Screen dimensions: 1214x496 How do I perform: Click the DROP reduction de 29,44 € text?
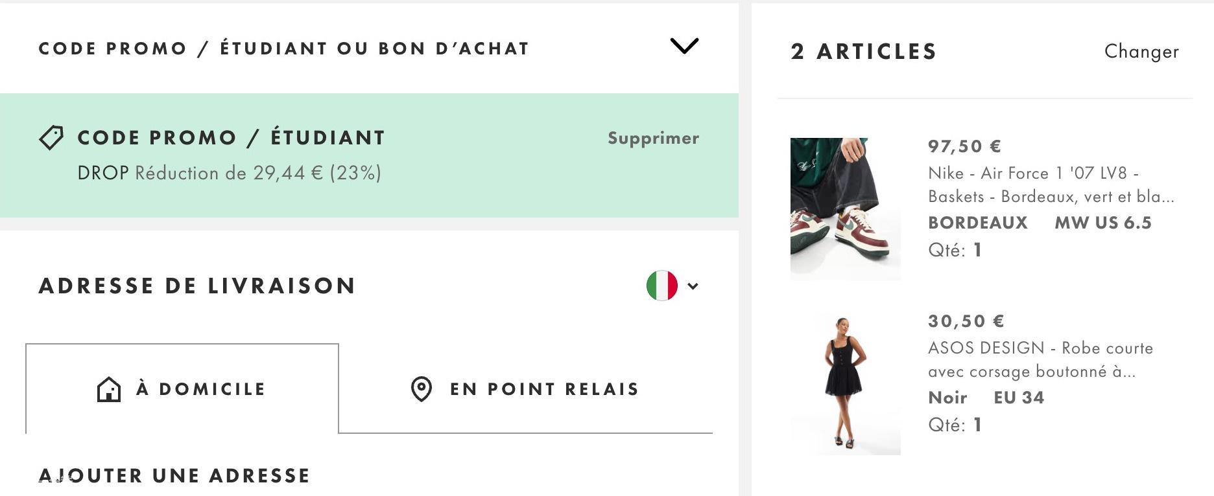pos(230,173)
